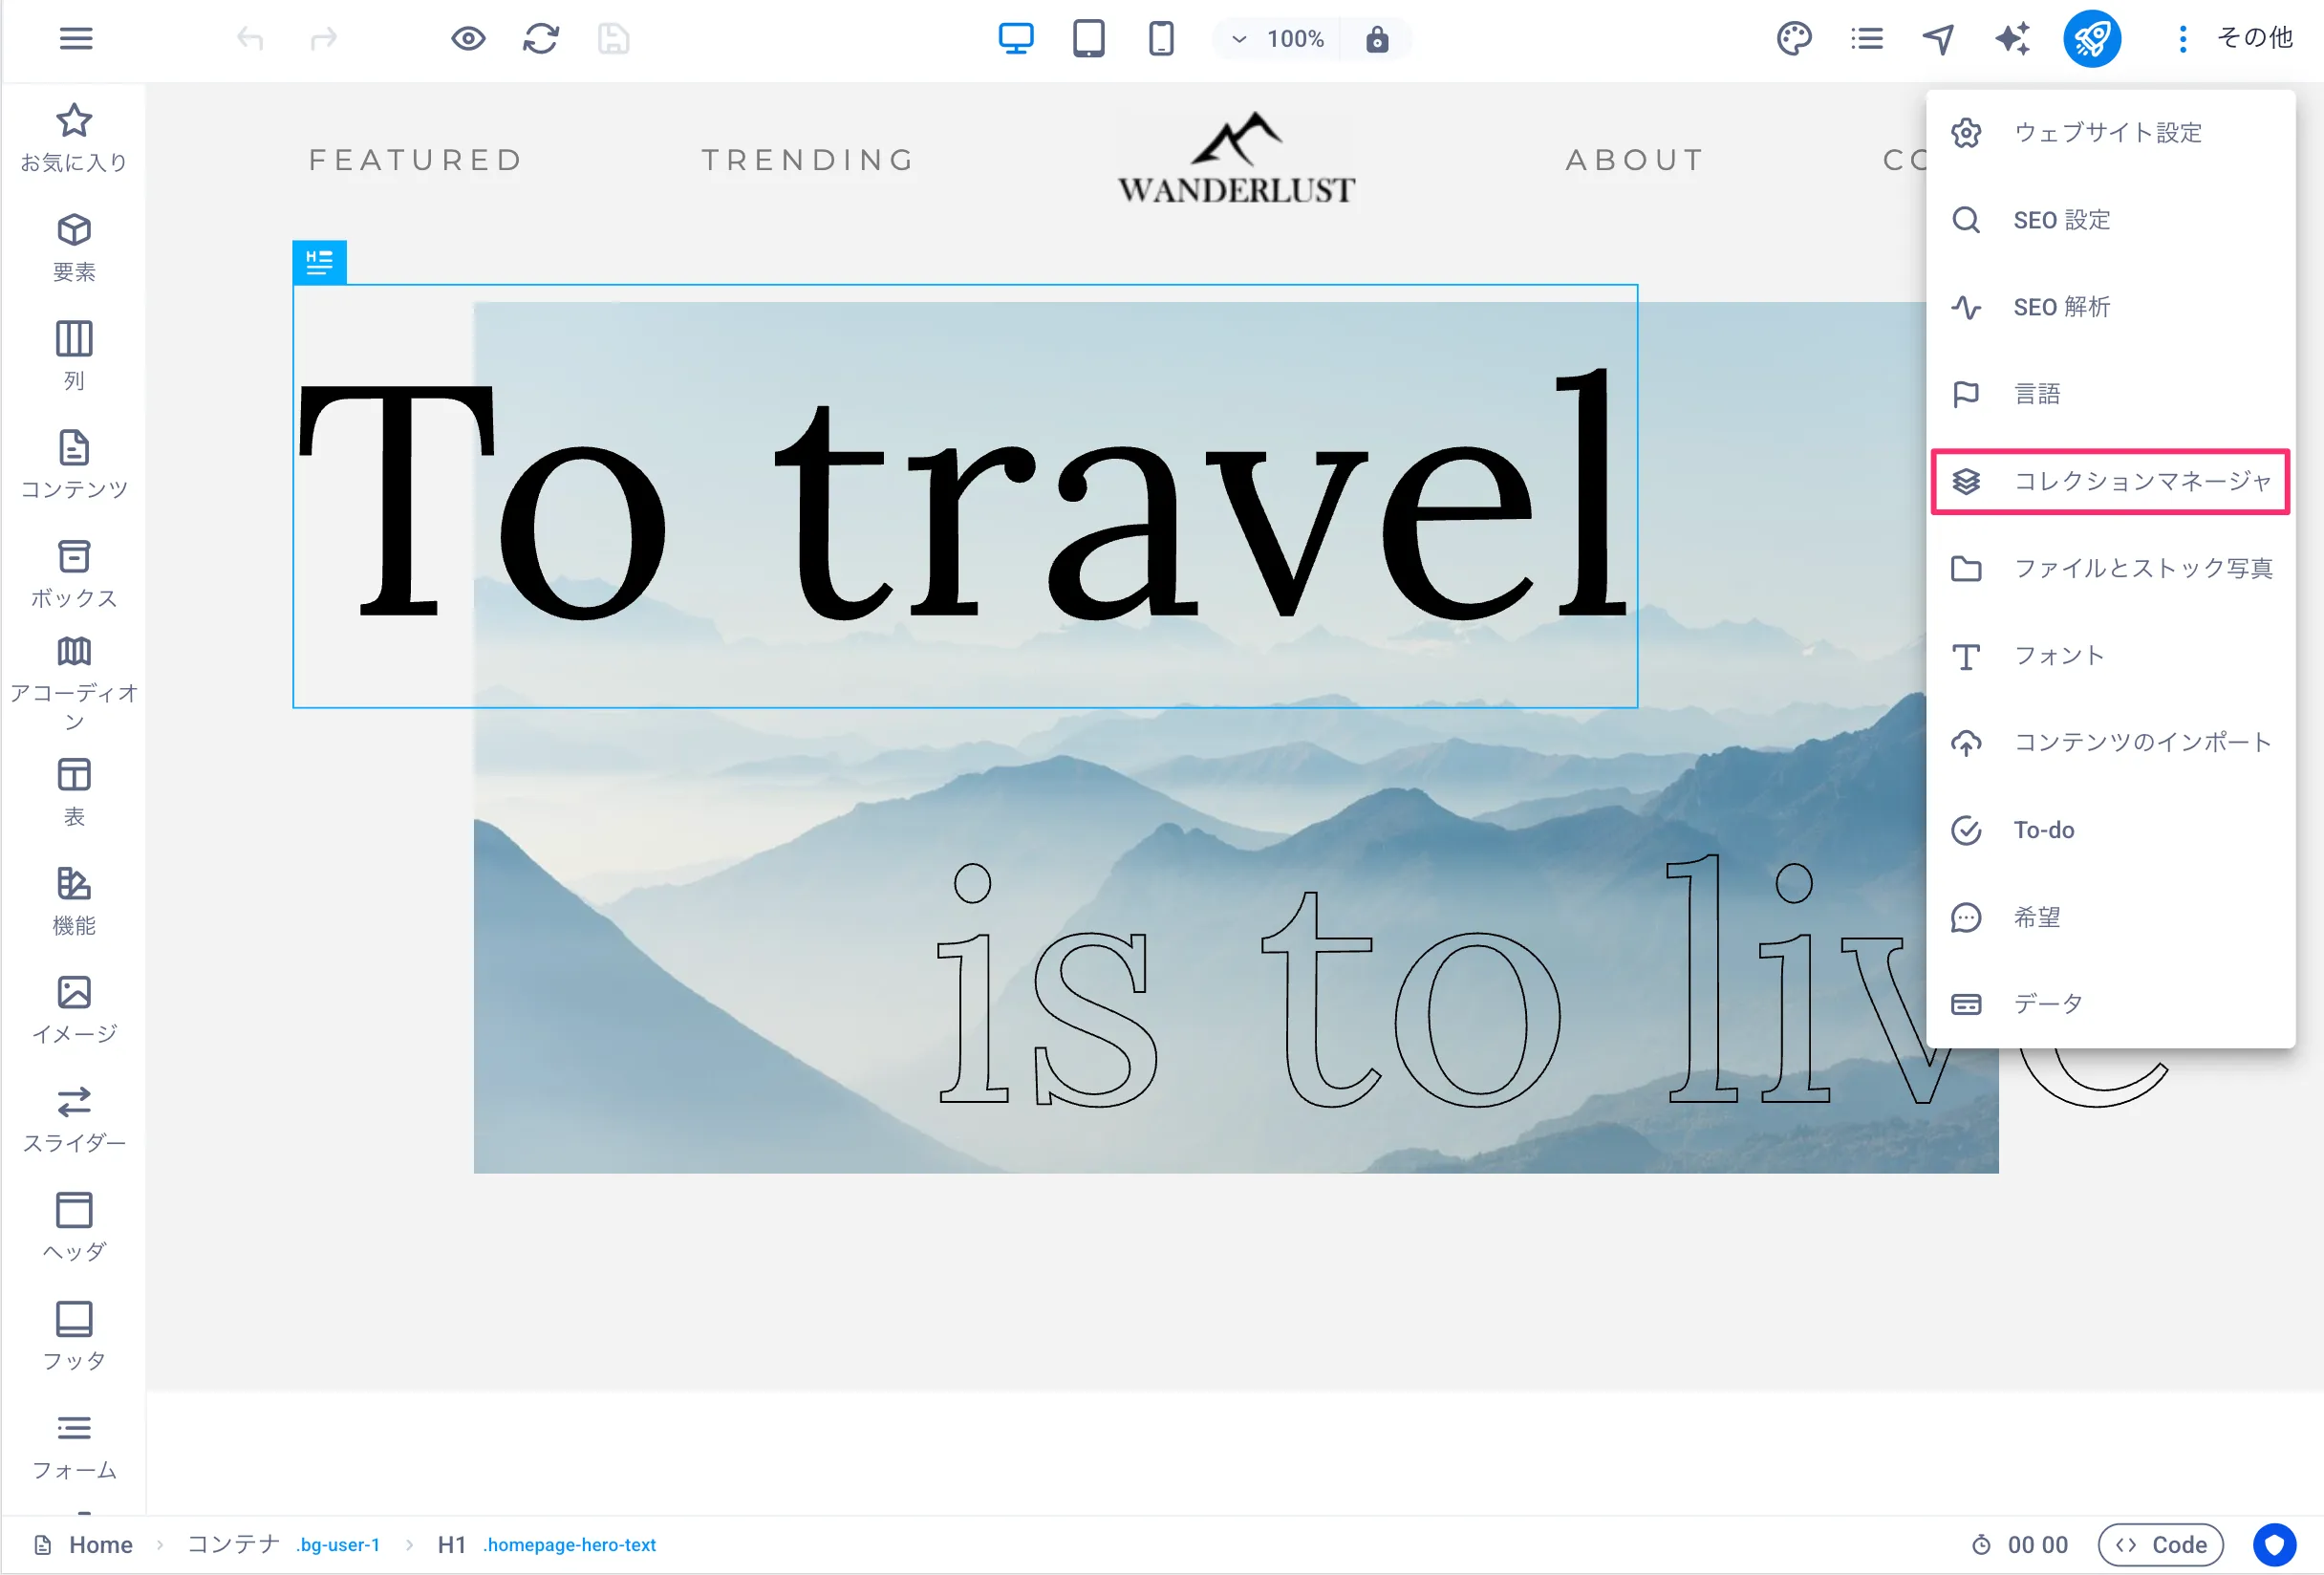Select フォント fonts menu item
Viewport: 2324px width, 1575px height.
coord(2110,656)
